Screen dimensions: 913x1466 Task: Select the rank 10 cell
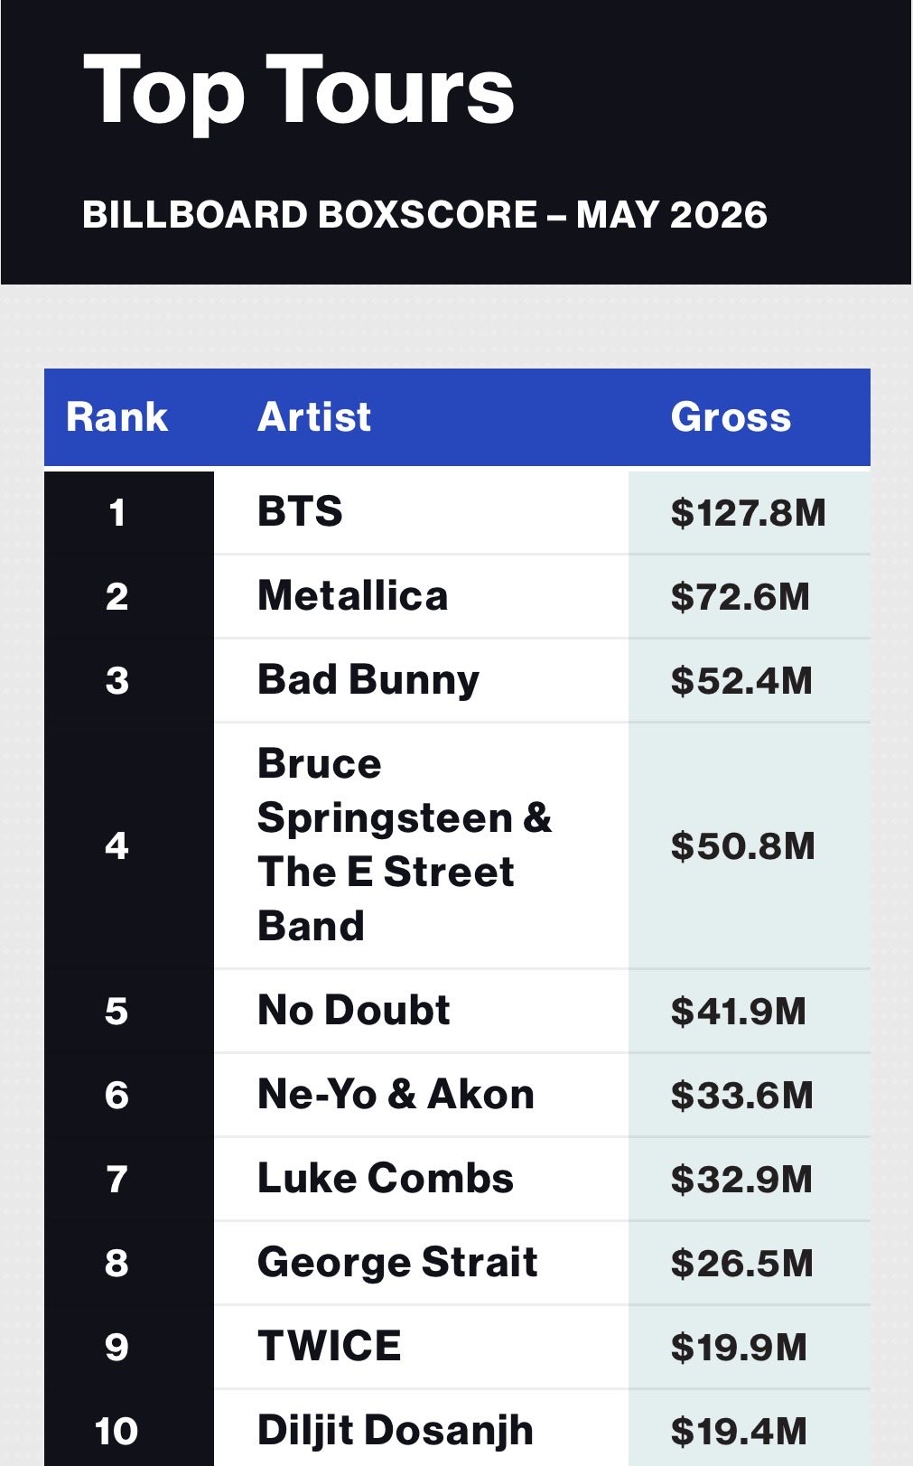116,1432
